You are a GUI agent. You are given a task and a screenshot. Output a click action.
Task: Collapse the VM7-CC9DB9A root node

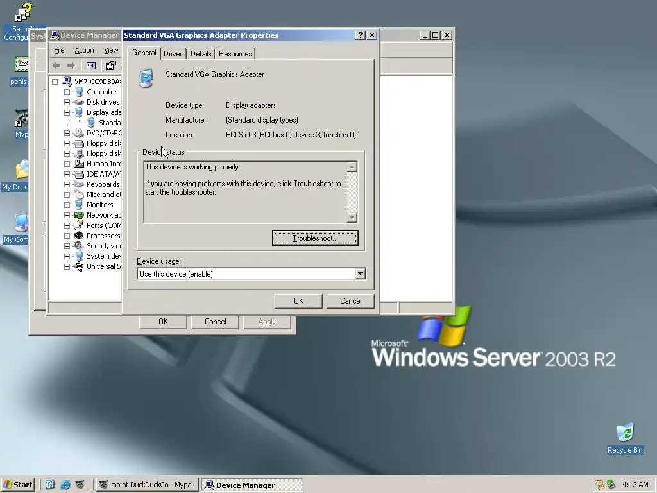click(55, 82)
